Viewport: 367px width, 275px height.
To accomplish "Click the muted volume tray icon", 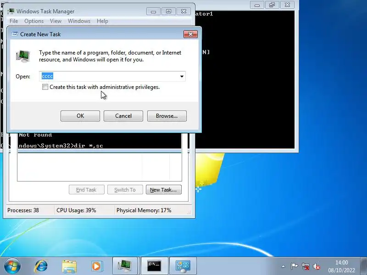I will 317,266.
